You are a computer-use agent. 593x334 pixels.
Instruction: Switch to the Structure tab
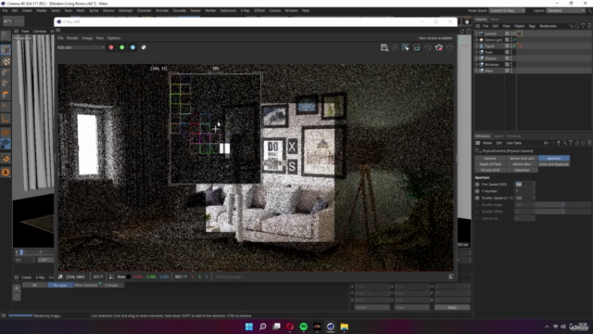click(514, 136)
